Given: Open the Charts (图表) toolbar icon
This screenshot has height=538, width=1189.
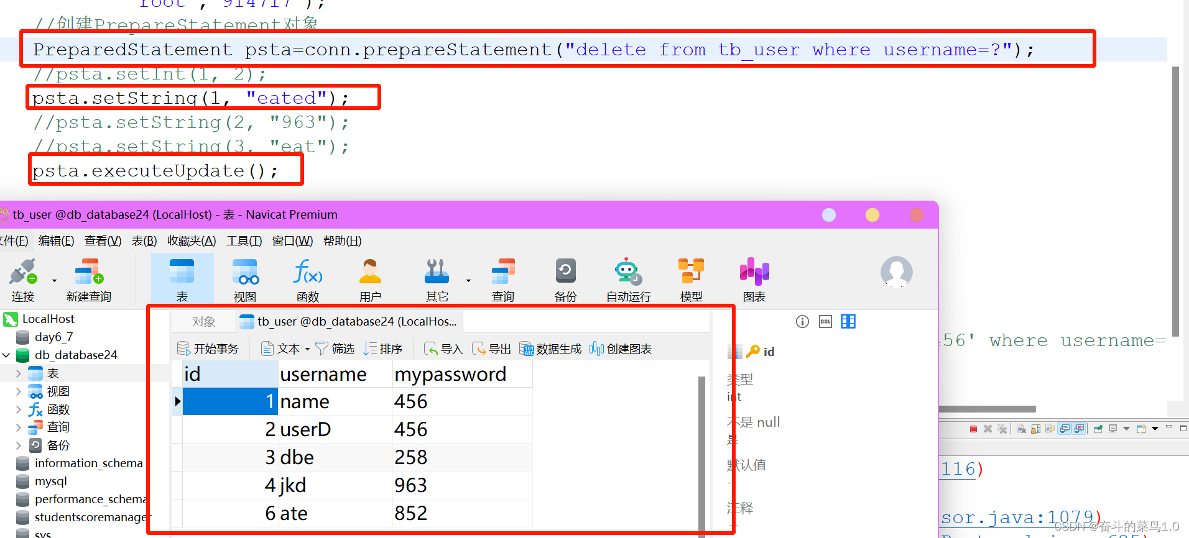Looking at the screenshot, I should pyautogui.click(x=754, y=272).
